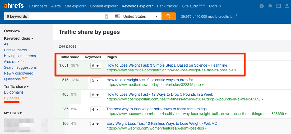
Task: Open the help question mark icon
Action: click(x=261, y=6)
